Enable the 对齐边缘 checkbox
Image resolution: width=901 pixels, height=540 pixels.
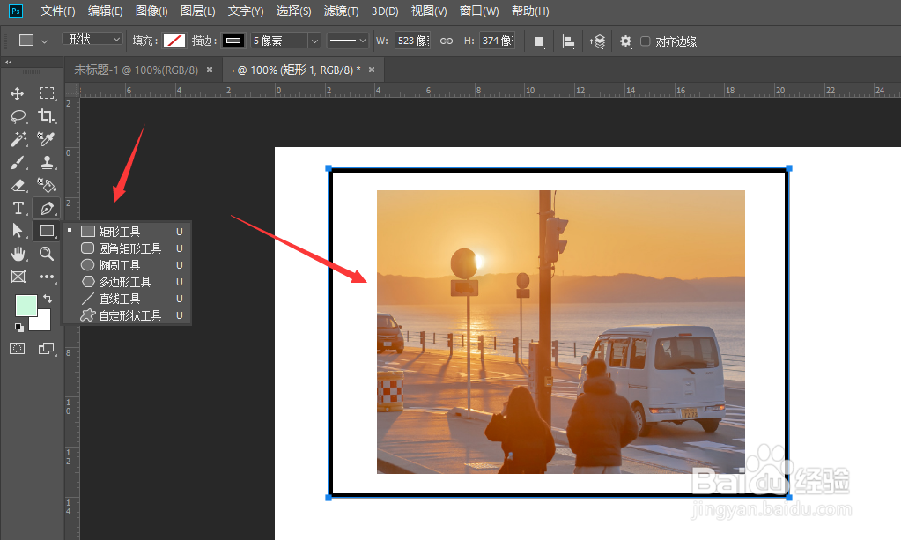(x=646, y=41)
